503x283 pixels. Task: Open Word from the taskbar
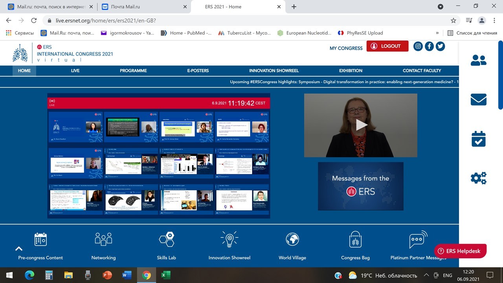(127, 275)
